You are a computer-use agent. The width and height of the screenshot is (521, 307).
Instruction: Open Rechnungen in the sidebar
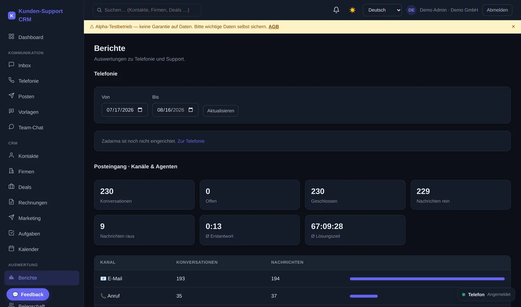(x=42, y=203)
